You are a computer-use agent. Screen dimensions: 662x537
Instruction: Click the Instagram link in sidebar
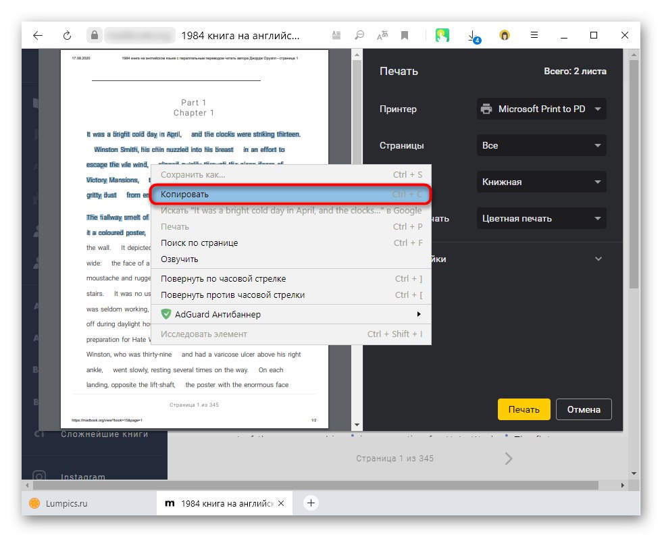click(82, 477)
